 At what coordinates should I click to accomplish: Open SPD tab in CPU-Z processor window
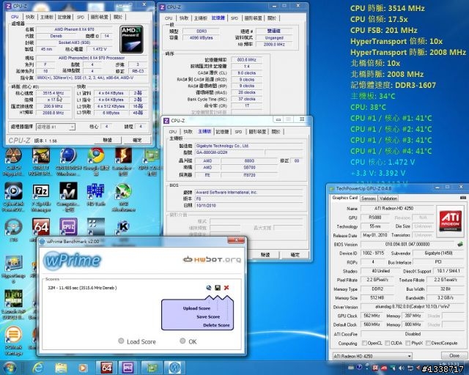tap(81, 17)
